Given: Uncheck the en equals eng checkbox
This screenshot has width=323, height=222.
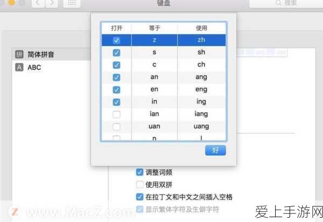Looking at the screenshot, I should pos(116,90).
